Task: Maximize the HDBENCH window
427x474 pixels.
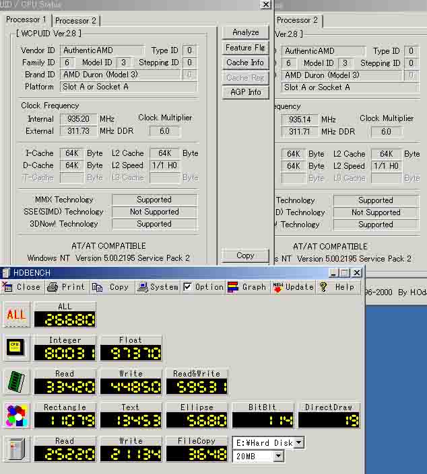Action: 345,273
